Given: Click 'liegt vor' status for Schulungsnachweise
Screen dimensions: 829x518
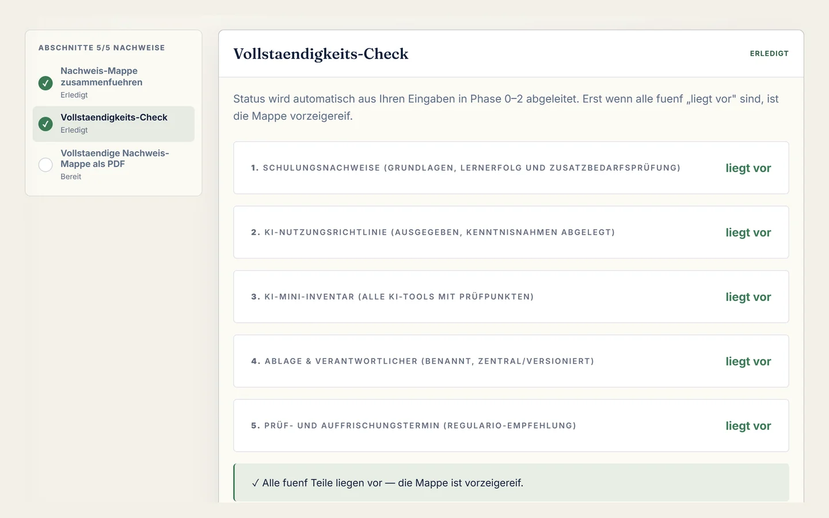Looking at the screenshot, I should [x=748, y=168].
